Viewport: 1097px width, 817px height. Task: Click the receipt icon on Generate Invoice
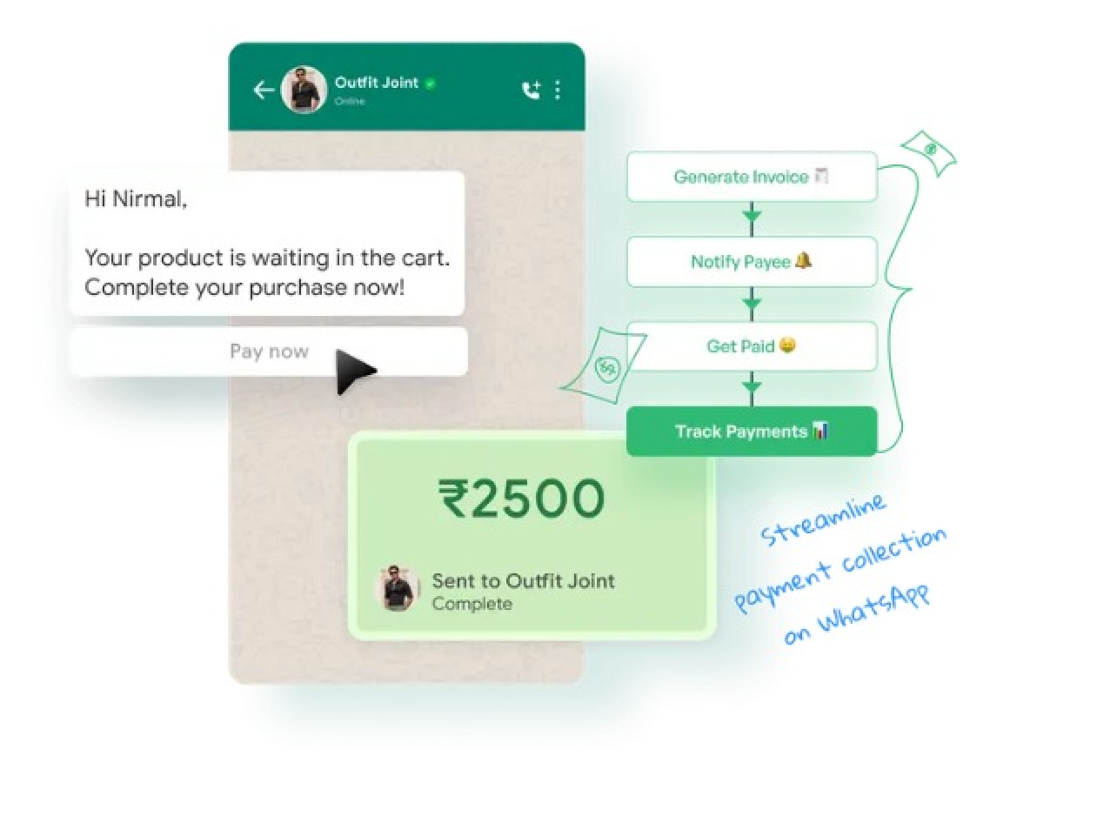821,177
